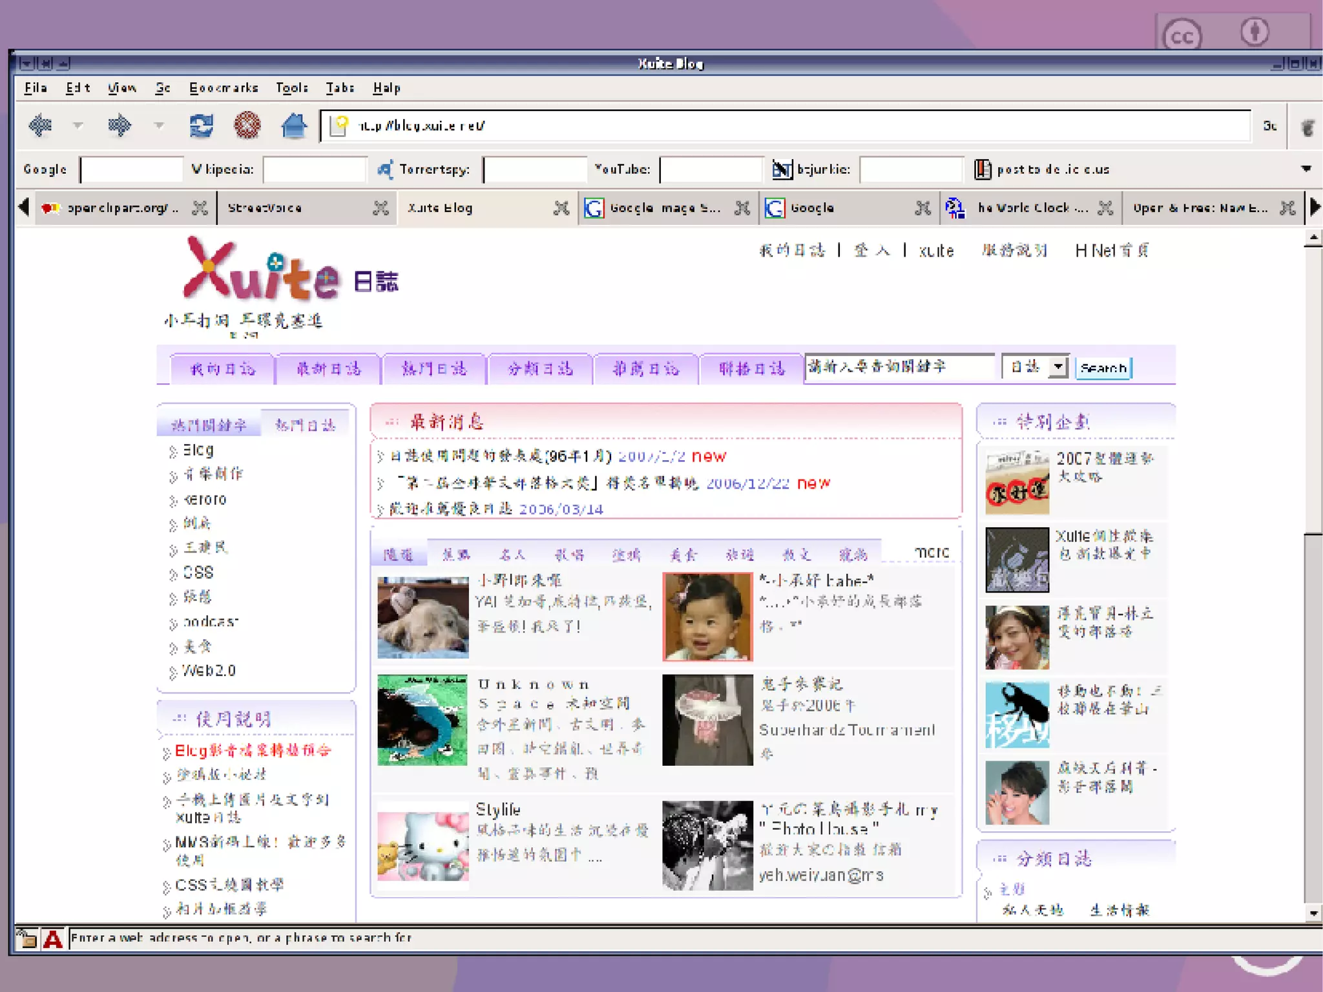Screen dimensions: 1323x992
Task: Expand the toolbar overflow arrow at right
Action: point(1306,169)
